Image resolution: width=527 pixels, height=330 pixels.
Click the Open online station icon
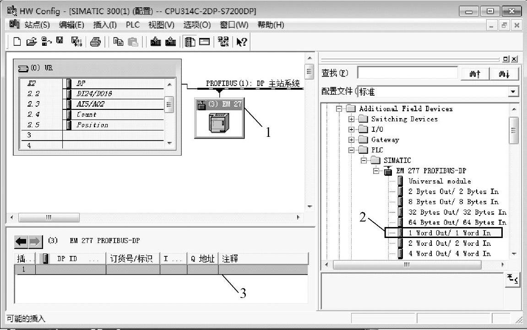[46, 42]
